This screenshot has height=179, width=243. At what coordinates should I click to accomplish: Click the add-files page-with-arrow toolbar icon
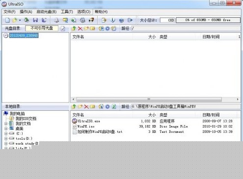[x=104, y=20]
